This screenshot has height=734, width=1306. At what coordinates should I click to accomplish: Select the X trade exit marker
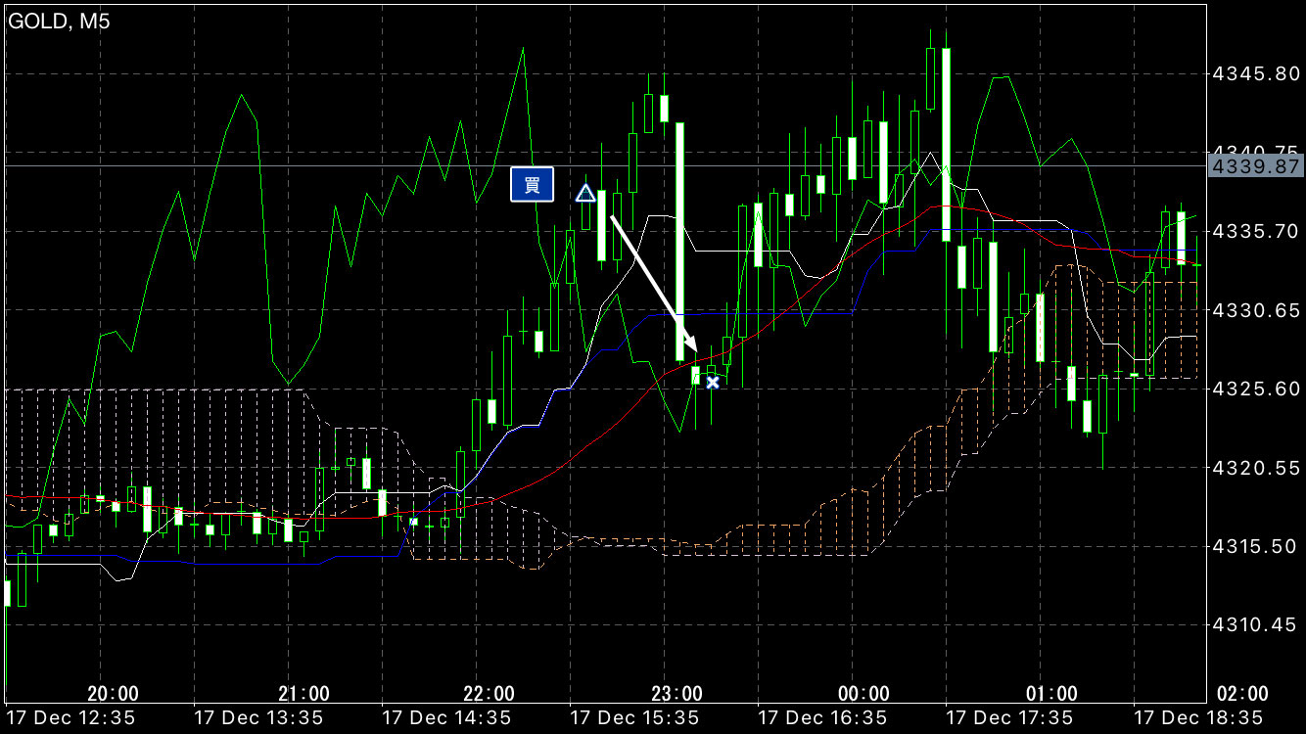713,382
